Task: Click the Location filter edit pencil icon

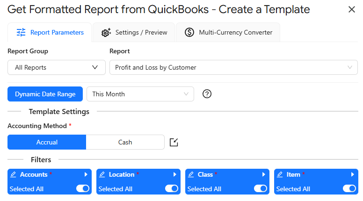Action: click(x=102, y=174)
